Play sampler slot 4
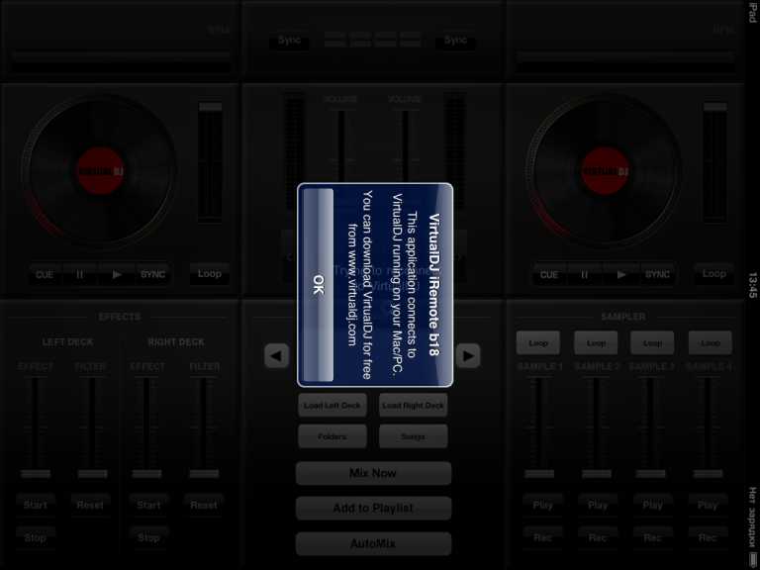The image size is (760, 570). coord(708,505)
